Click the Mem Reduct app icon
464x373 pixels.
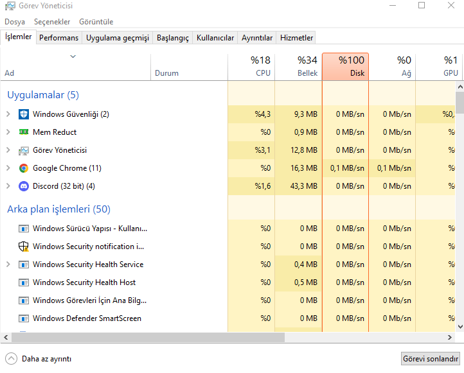click(24, 132)
